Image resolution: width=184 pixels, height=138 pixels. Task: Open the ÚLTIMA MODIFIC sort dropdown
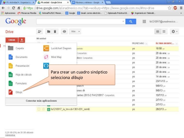[177, 44]
